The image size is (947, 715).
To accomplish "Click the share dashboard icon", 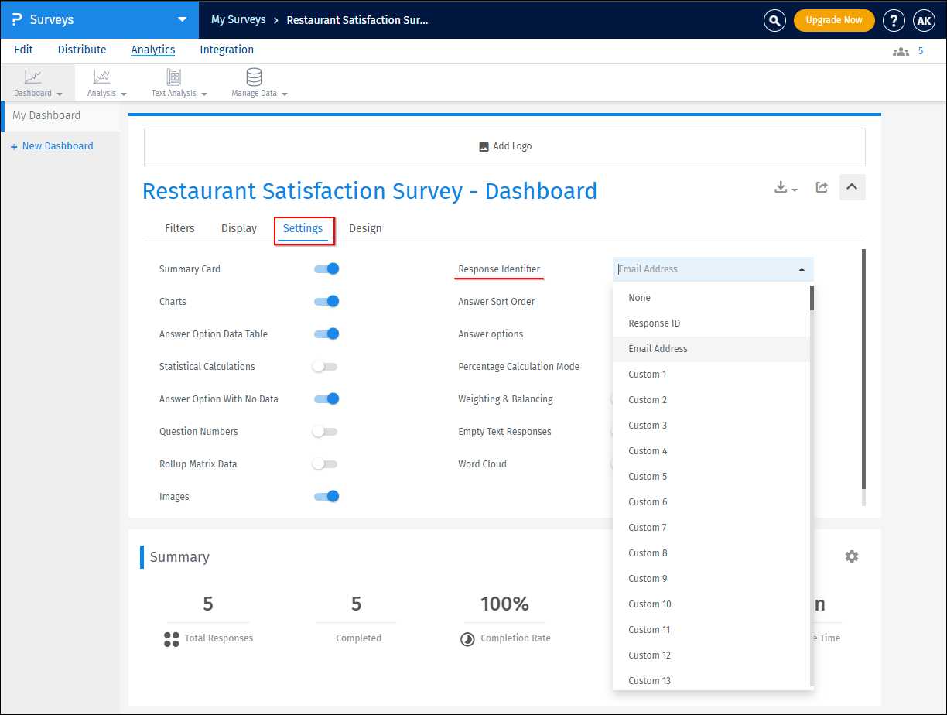I will [822, 187].
